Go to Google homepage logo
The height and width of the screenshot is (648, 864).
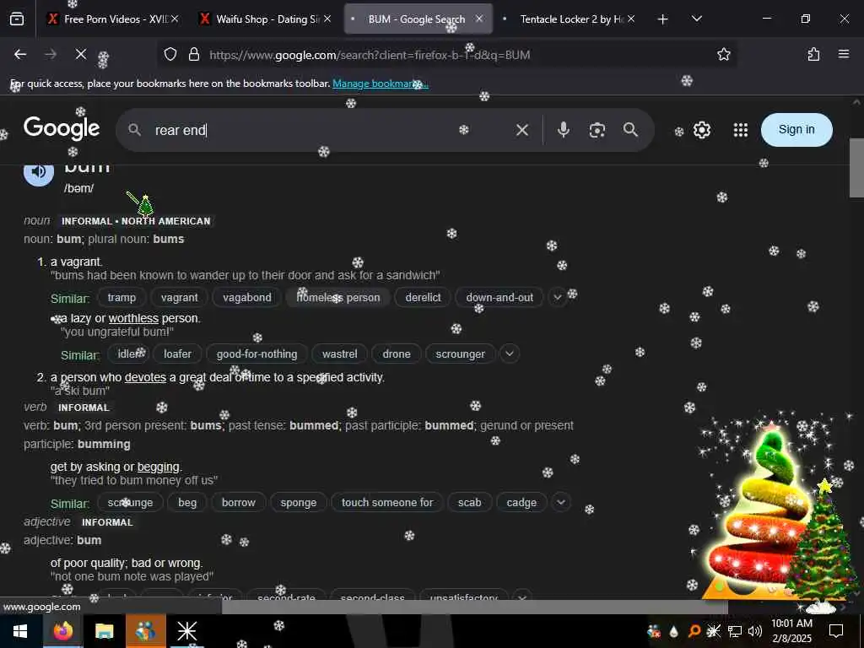(x=62, y=129)
